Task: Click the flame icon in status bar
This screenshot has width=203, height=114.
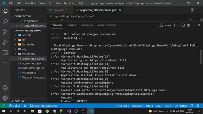Action: (25, 106)
